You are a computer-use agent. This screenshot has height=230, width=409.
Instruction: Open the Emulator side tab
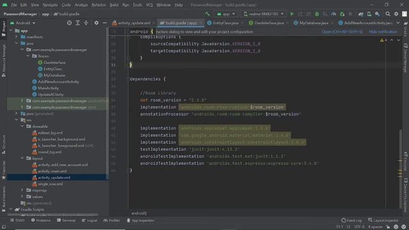click(406, 161)
